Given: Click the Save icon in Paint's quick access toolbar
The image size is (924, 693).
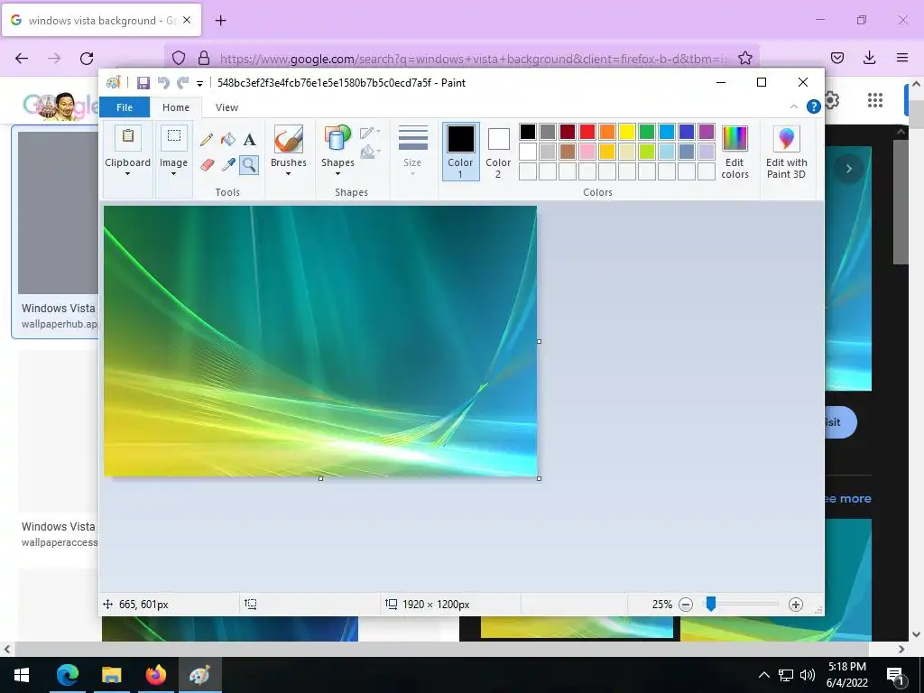Looking at the screenshot, I should click(x=143, y=83).
